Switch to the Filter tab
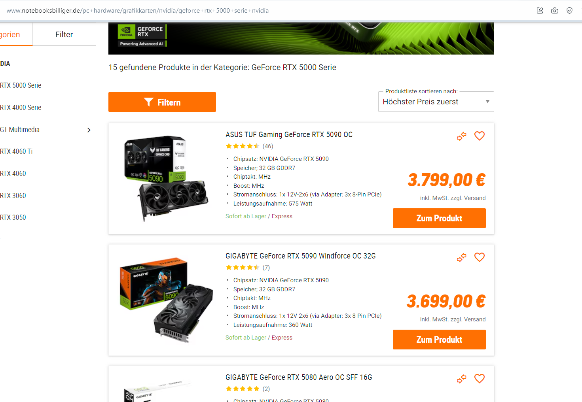Viewport: 582px width, 402px height. (64, 34)
